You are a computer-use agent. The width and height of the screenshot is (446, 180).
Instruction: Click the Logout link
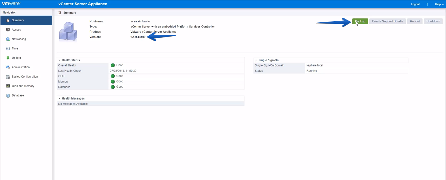point(415,4)
